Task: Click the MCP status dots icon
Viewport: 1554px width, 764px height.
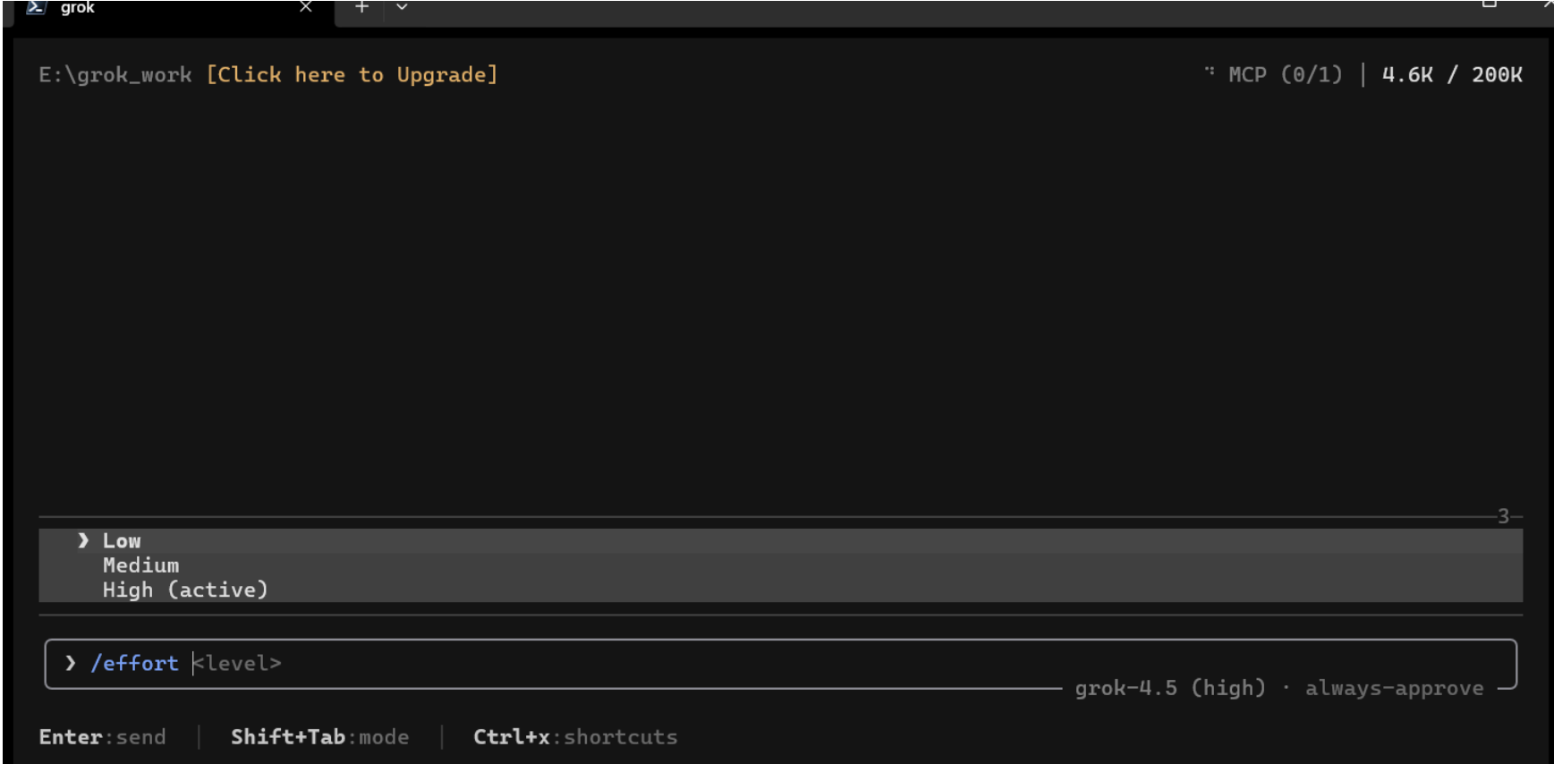Action: pos(1210,71)
